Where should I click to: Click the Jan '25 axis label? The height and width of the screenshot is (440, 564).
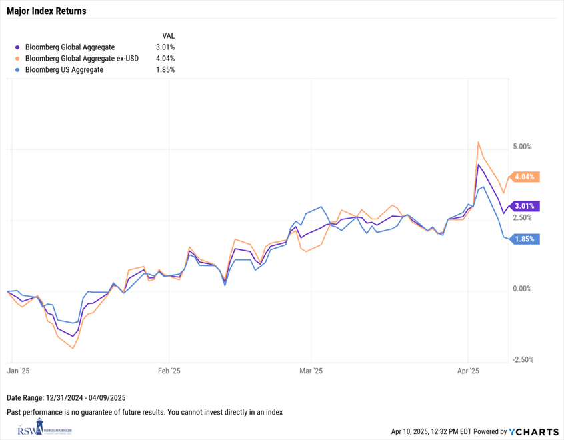point(17,370)
